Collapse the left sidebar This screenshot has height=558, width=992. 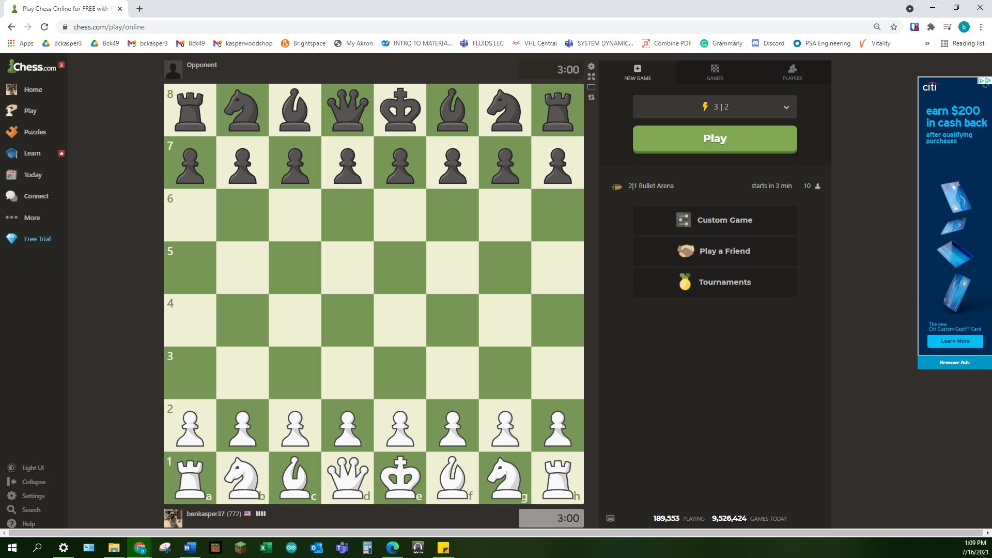33,482
